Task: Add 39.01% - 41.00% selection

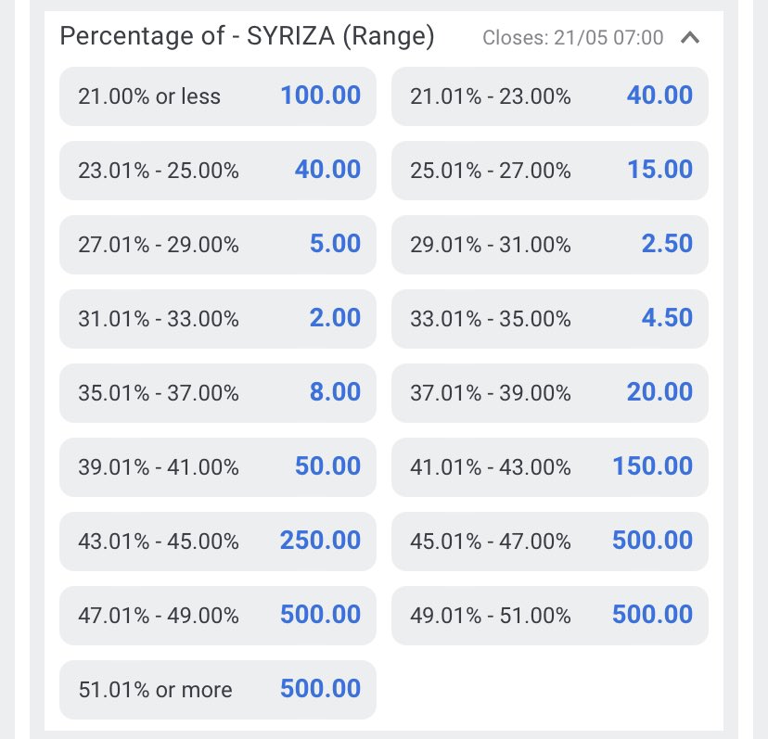Action: (x=218, y=466)
